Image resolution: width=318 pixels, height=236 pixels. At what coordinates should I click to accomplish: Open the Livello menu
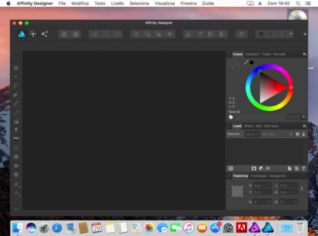[x=117, y=4]
